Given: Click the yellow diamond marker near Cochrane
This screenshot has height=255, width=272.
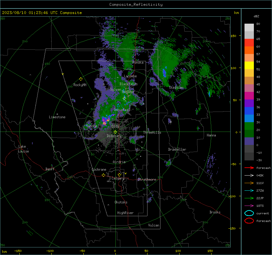Looking at the screenshot, I should click(103, 175).
